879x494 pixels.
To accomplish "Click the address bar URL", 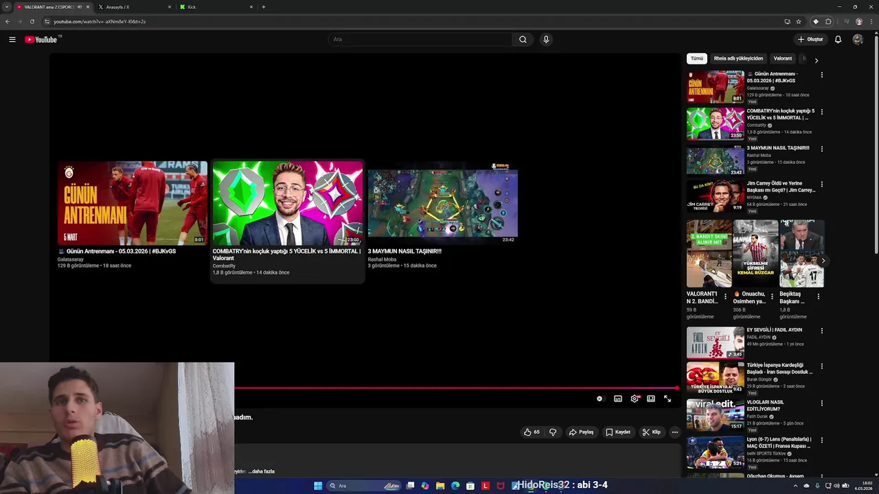I will (x=100, y=21).
